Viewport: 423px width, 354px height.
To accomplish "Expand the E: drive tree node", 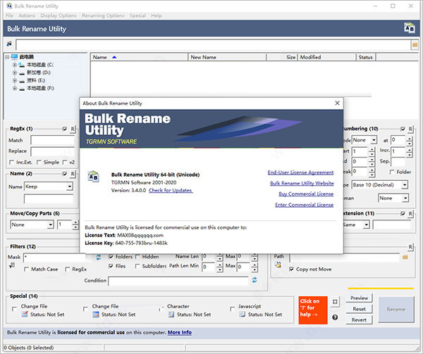I will 15,80.
